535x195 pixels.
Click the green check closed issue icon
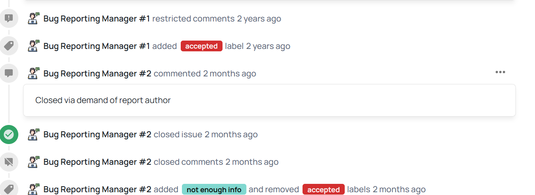coord(9,135)
